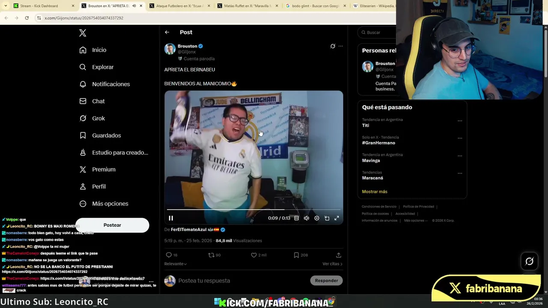Mute audio on the Brouston tab
Image resolution: width=548 pixels, height=308 pixels.
pyautogui.click(x=134, y=6)
